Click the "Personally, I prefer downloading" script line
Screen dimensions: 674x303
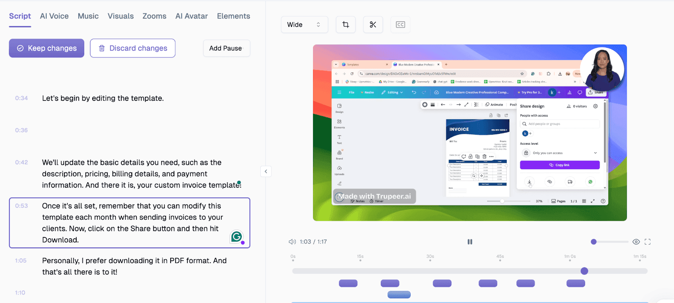click(x=134, y=266)
